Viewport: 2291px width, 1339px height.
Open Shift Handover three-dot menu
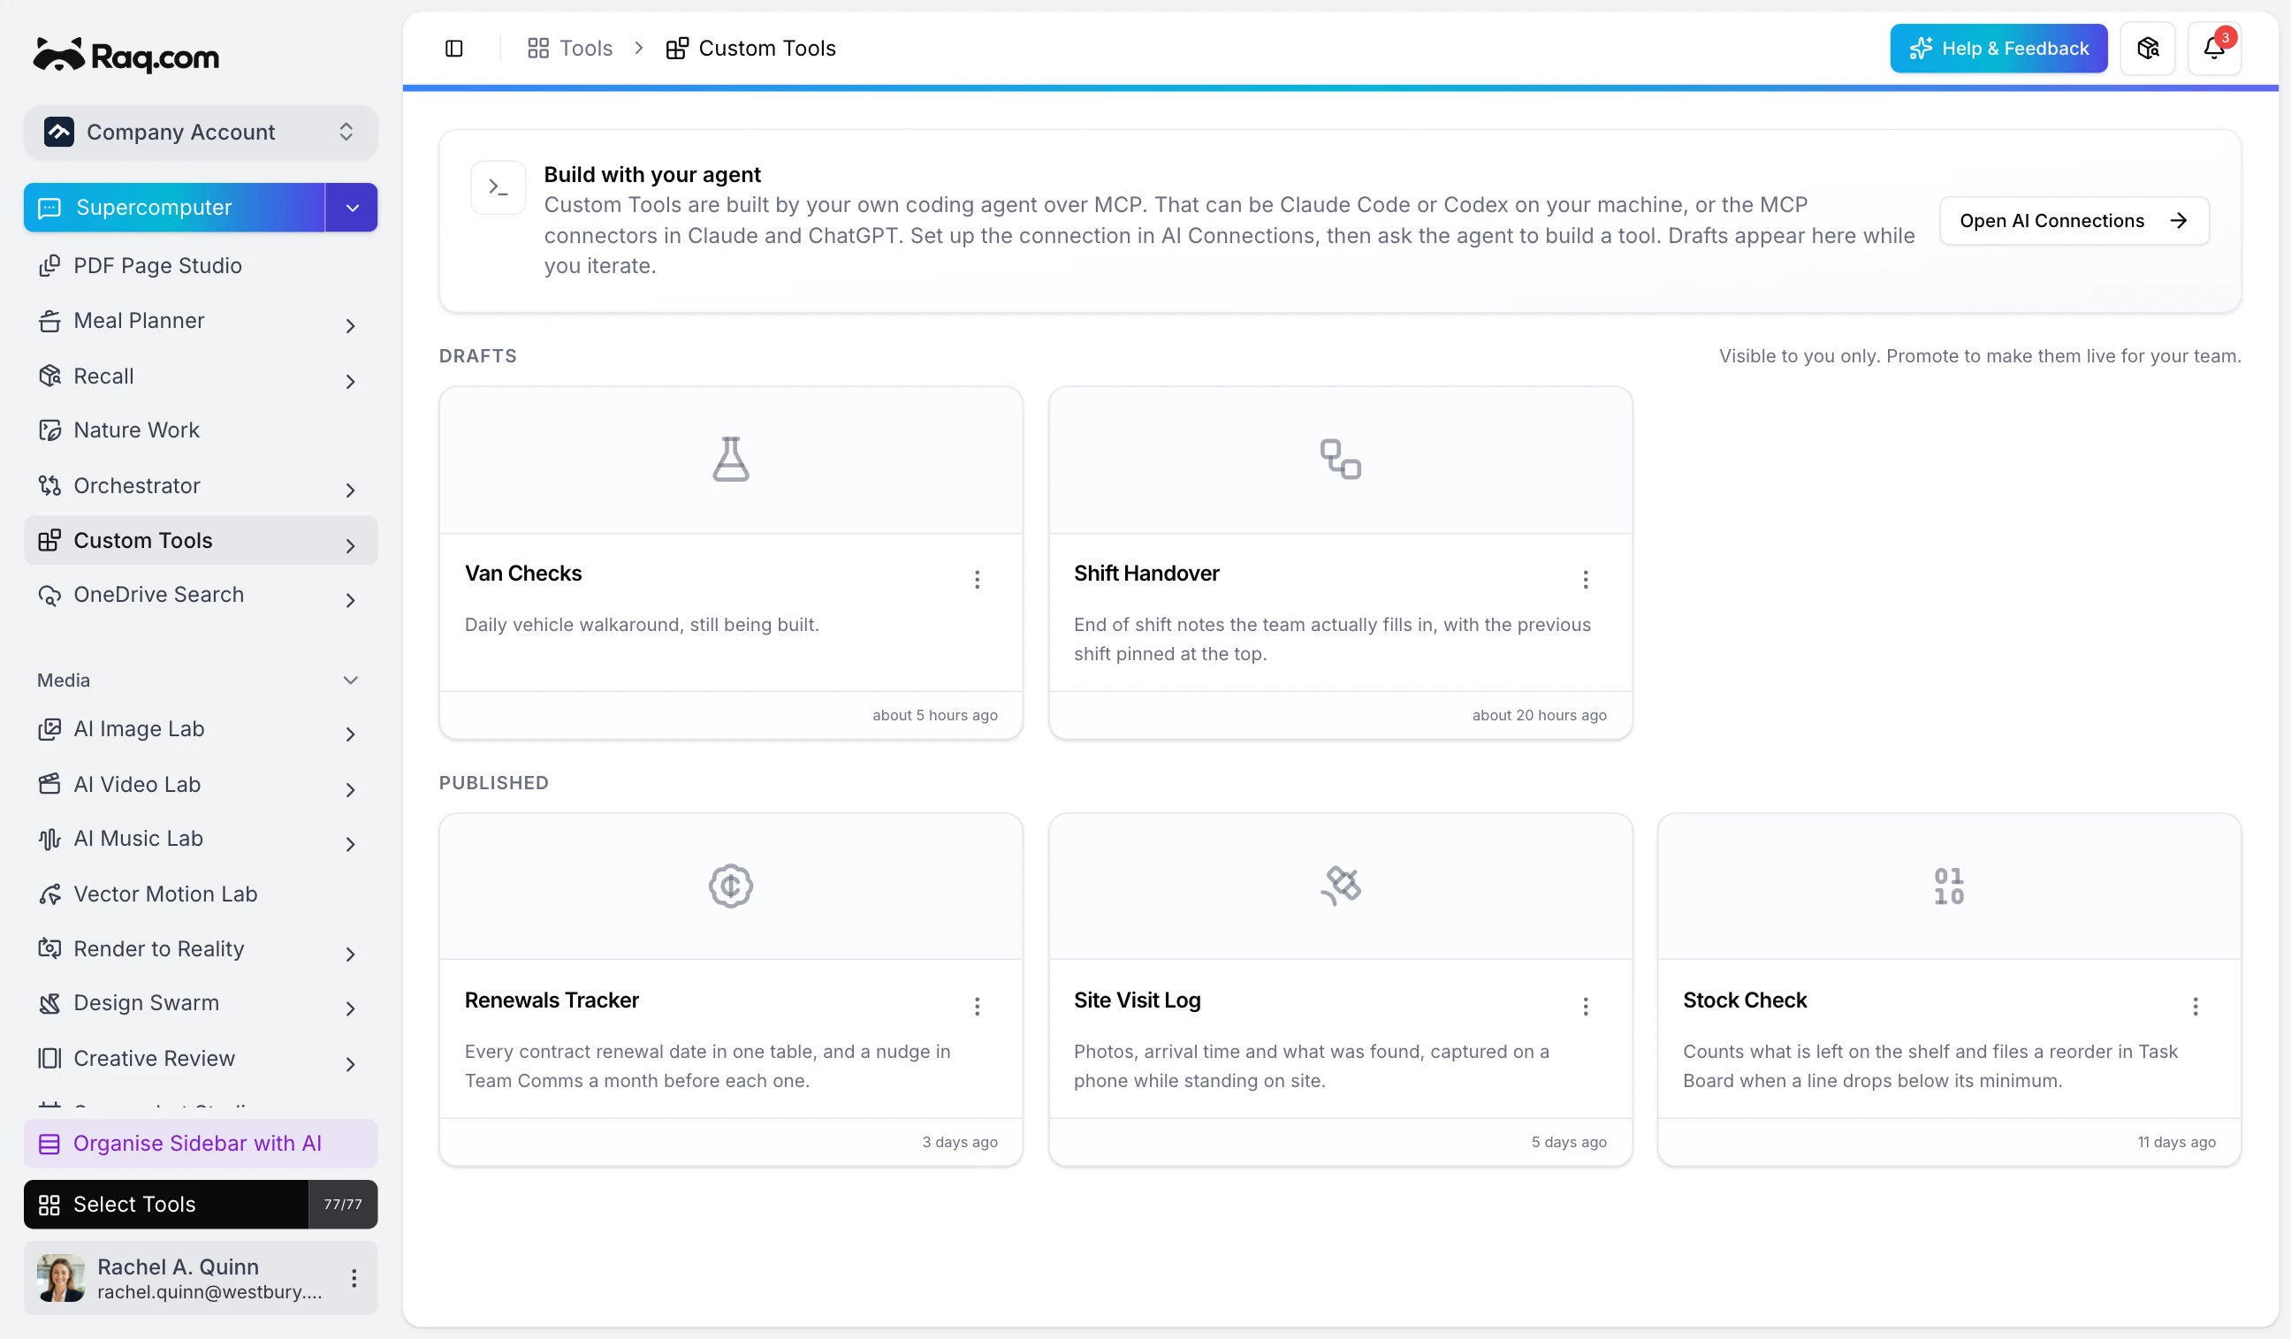1586,579
